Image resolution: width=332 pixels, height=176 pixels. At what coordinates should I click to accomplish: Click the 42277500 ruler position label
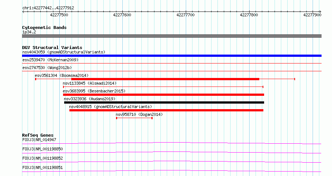tap(59, 15)
